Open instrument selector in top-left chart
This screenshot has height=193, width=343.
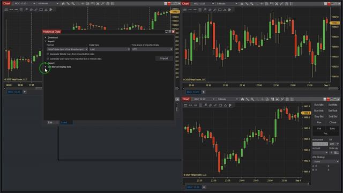point(25,4)
